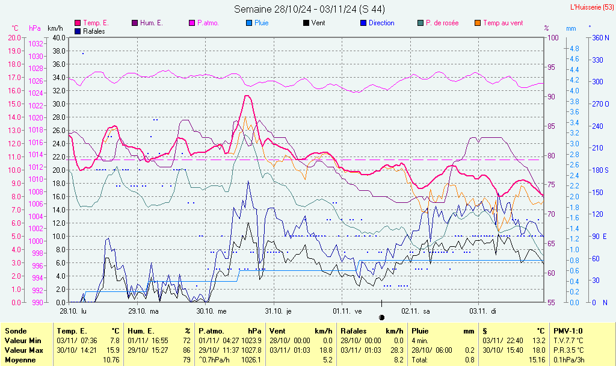Click the pink °C axis unit label at top left
Viewport: 616px width, 366px height.
[x=14, y=28]
